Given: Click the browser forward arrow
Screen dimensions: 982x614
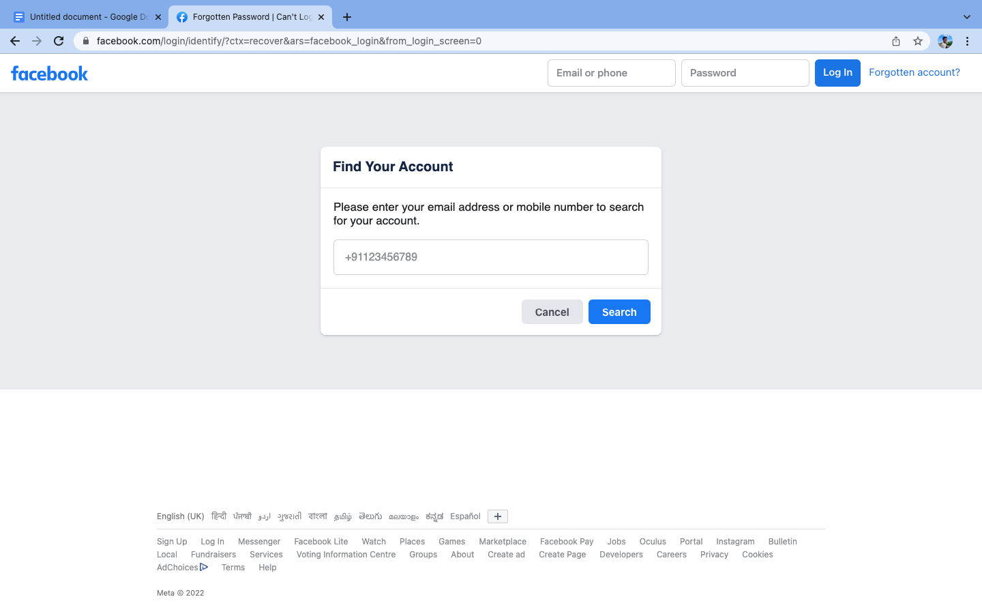Looking at the screenshot, I should pyautogui.click(x=37, y=41).
